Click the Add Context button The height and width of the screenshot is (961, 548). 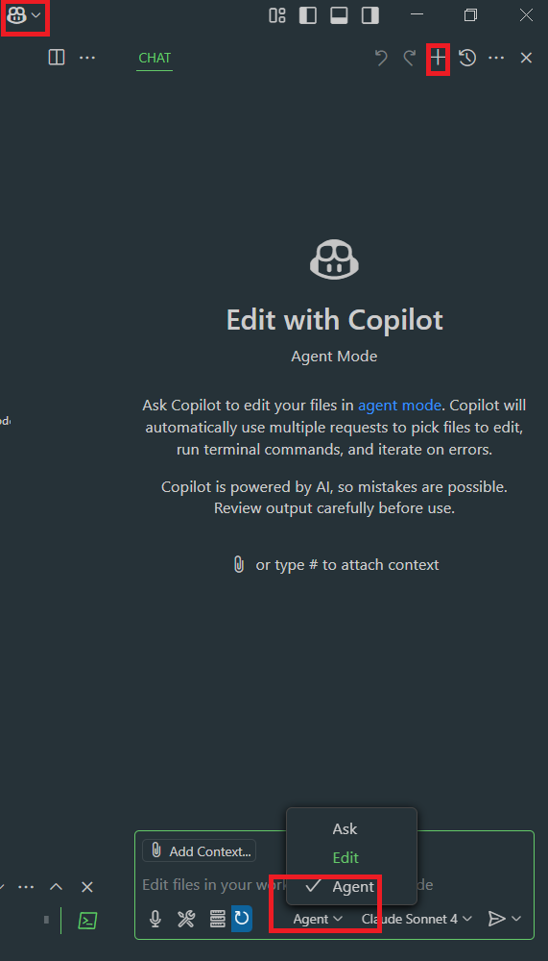pos(199,850)
